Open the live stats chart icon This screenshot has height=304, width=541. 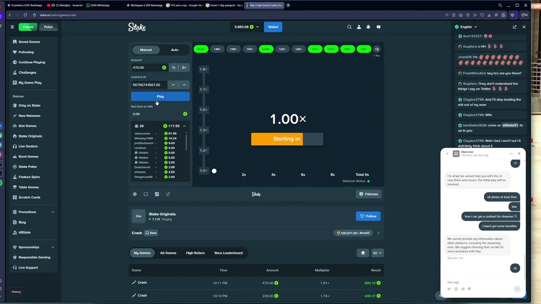click(x=157, y=194)
